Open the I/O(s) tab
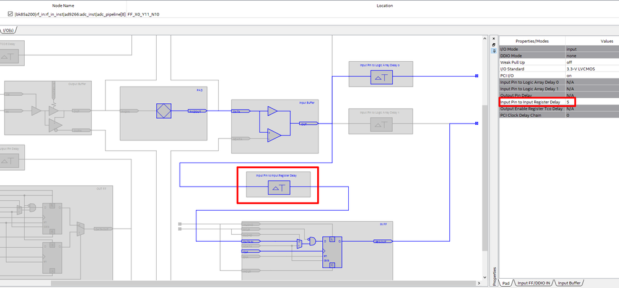Image resolution: width=619 pixels, height=288 pixels. pos(9,30)
